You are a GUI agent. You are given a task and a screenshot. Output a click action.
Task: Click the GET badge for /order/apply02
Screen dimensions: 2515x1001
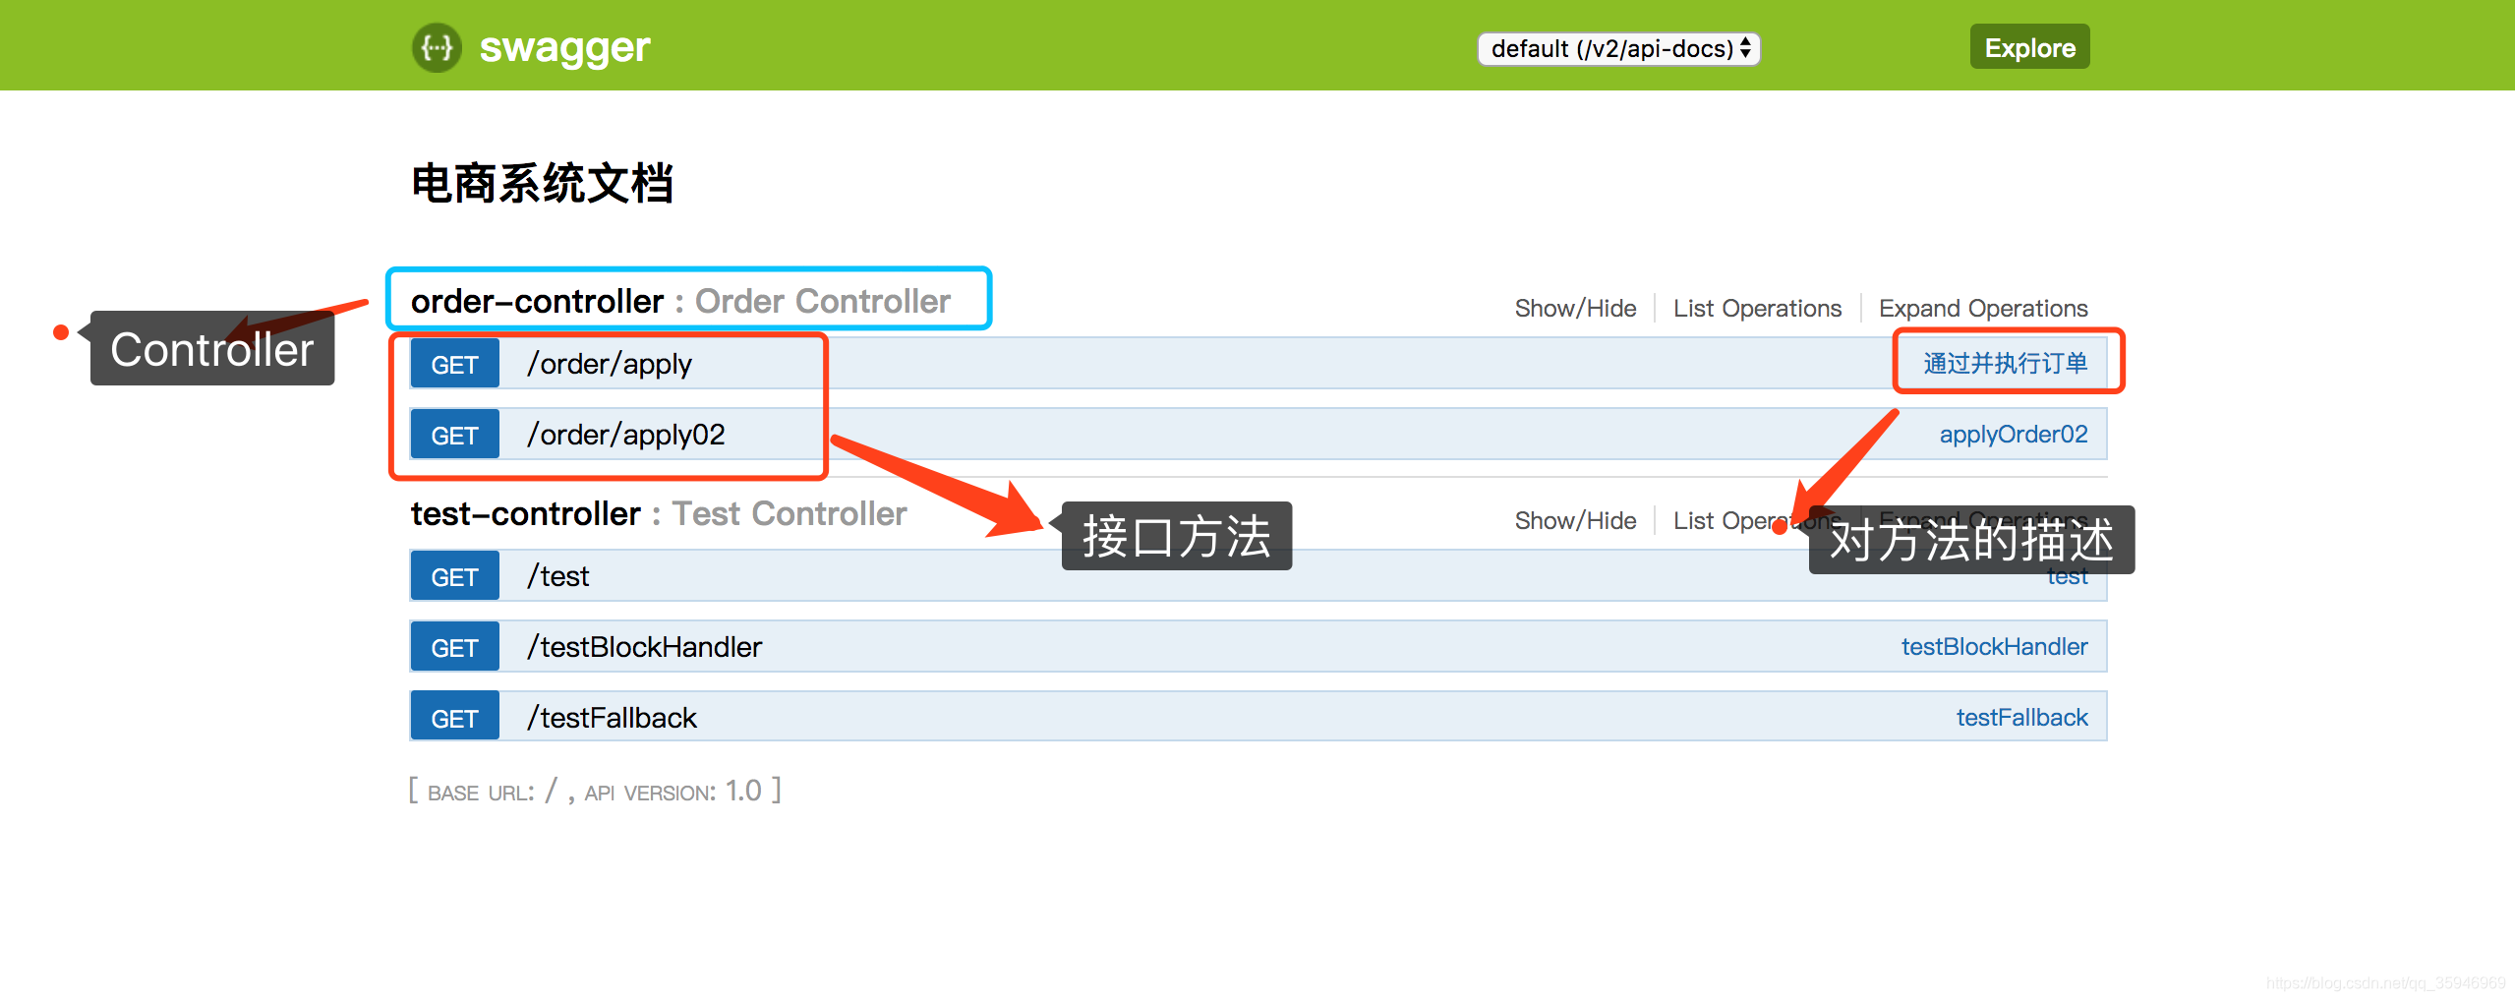(x=454, y=435)
